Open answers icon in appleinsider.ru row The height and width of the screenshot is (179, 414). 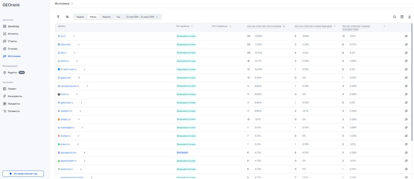406,161
